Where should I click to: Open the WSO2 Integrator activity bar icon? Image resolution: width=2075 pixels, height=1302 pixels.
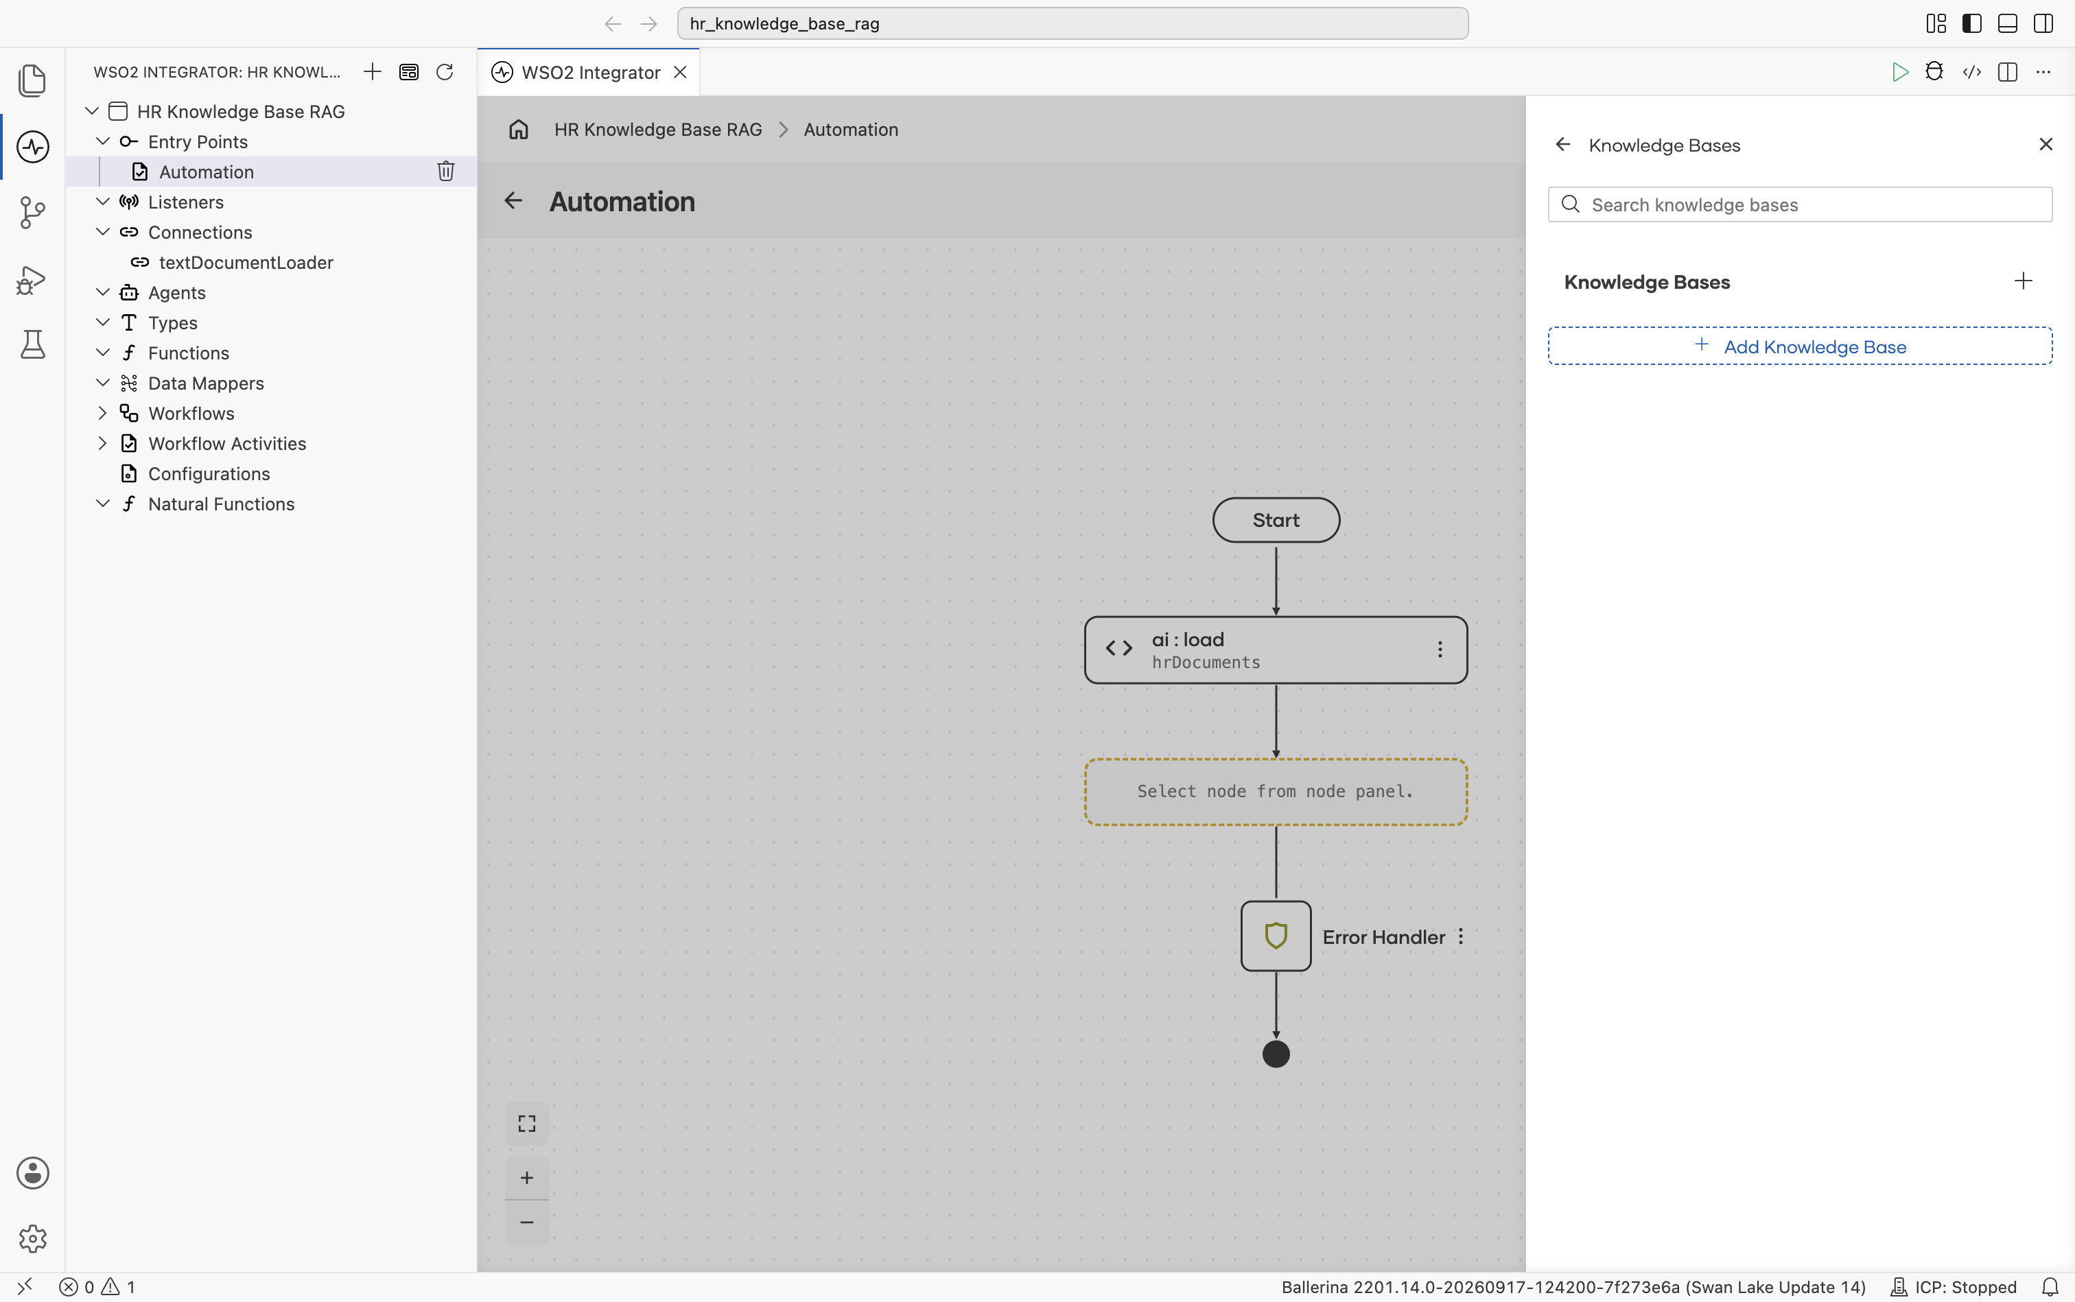33,146
